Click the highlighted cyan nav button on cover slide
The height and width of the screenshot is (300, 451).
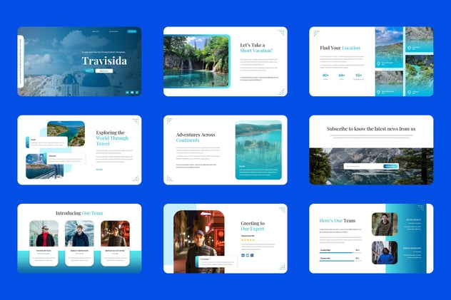(x=132, y=31)
